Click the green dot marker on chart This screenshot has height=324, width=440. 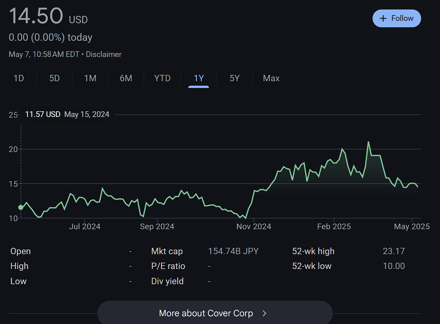pyautogui.click(x=21, y=207)
